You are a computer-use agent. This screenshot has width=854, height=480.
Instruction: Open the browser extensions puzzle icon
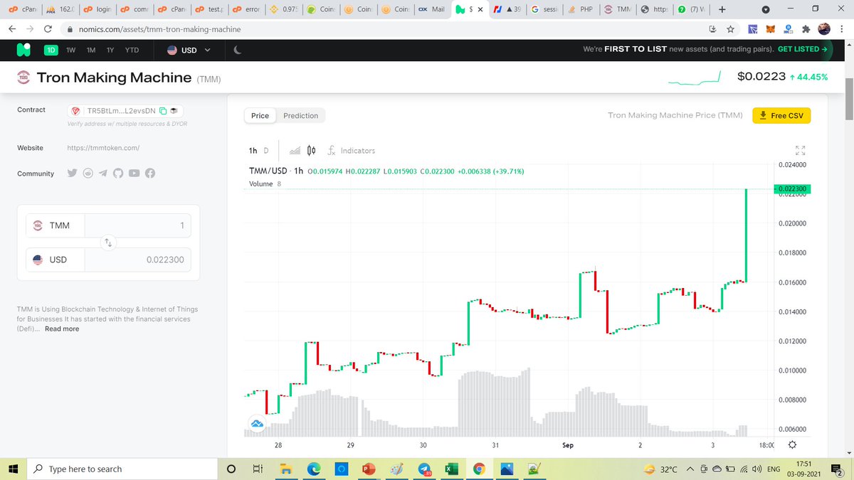[x=806, y=29]
